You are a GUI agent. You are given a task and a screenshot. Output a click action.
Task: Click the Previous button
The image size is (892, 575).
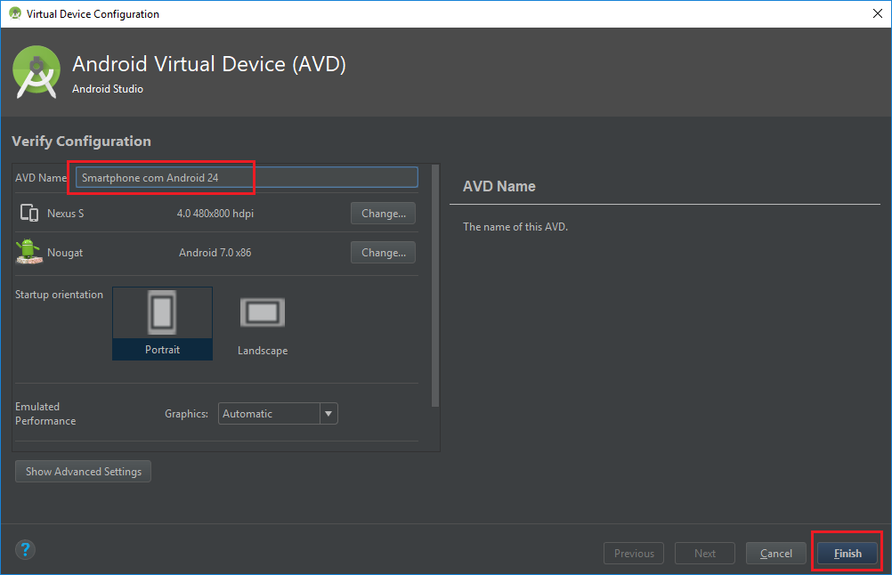tap(634, 553)
